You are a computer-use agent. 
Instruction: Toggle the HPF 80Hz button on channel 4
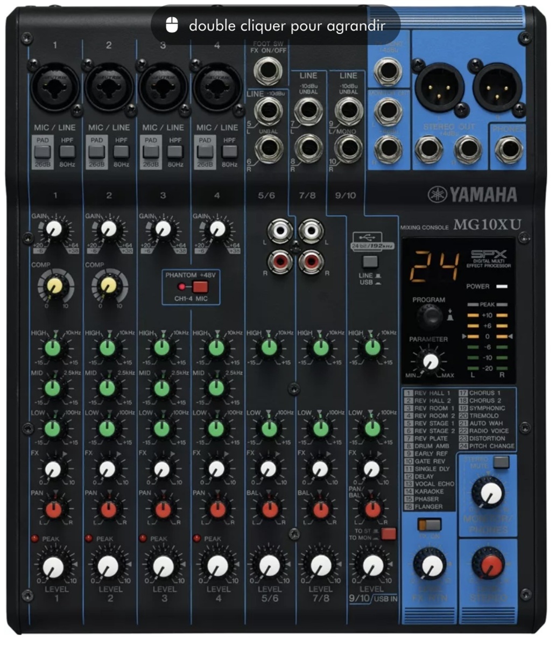229,152
